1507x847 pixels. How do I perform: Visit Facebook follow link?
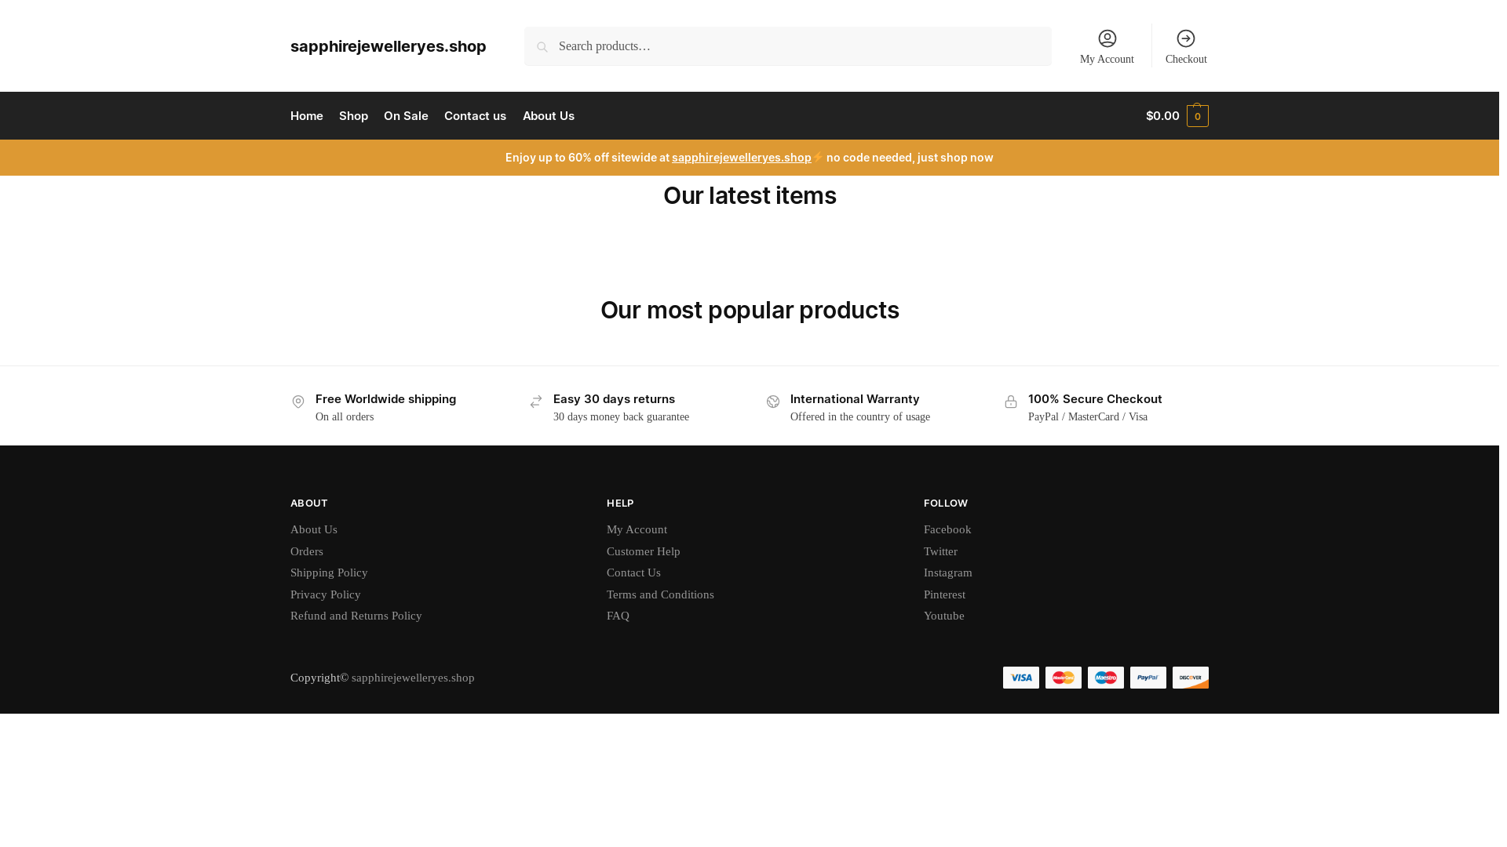tap(947, 529)
